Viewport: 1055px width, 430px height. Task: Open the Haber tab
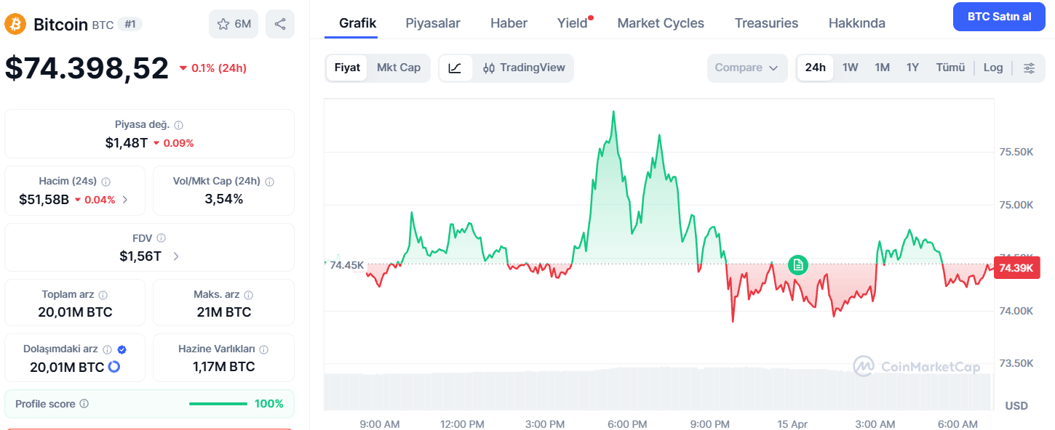pyautogui.click(x=509, y=23)
